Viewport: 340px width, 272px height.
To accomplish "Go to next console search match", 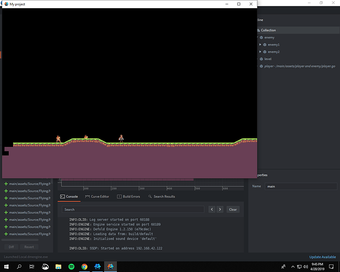I will click(x=220, y=209).
